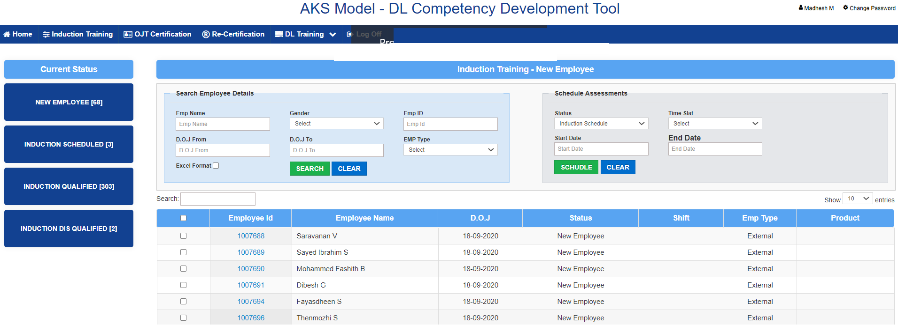Sort by Emp Type column header

(760, 218)
